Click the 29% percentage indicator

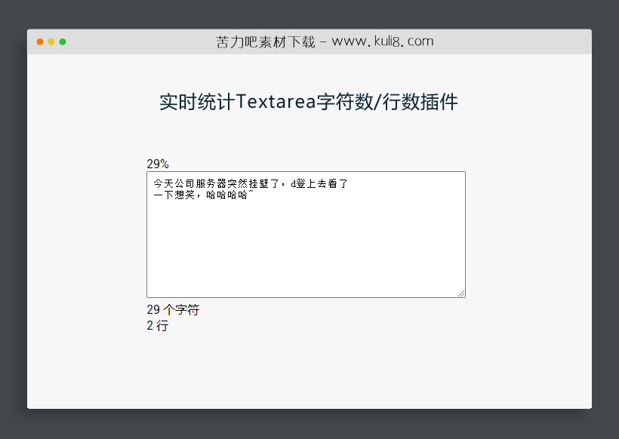click(x=157, y=163)
